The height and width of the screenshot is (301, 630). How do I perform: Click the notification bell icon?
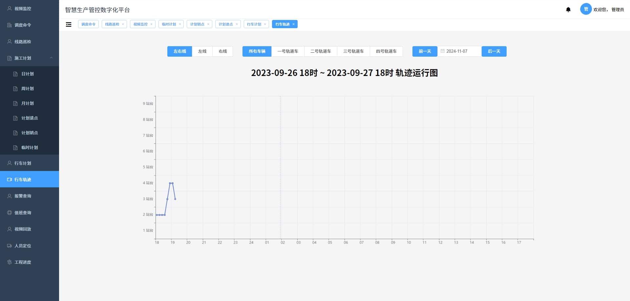click(x=568, y=9)
